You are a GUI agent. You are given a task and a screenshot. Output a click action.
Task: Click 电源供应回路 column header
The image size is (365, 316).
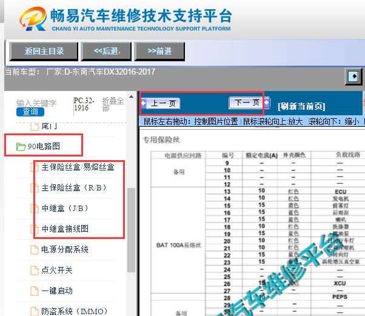(183, 155)
